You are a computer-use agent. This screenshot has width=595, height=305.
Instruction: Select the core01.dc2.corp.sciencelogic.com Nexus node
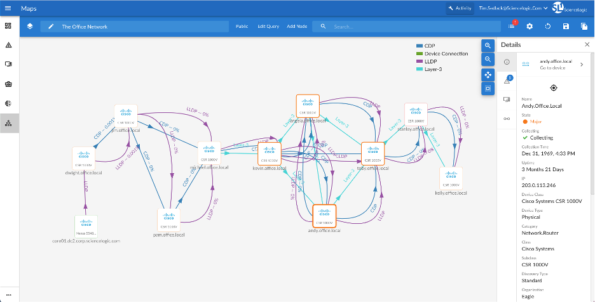(x=86, y=226)
